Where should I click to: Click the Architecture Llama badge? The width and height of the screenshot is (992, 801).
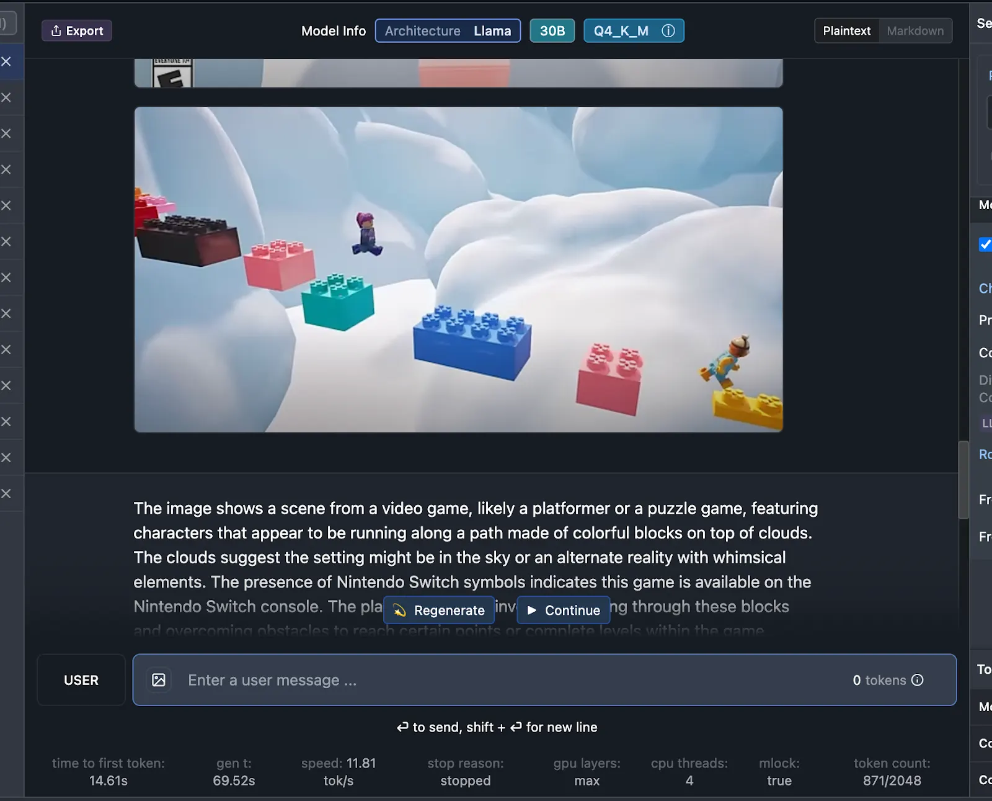click(x=448, y=30)
